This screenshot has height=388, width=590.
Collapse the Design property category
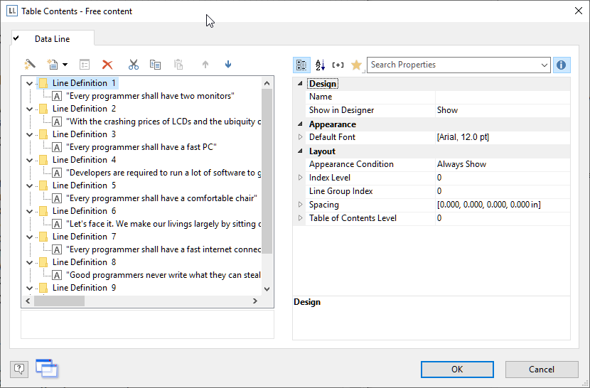coord(300,84)
